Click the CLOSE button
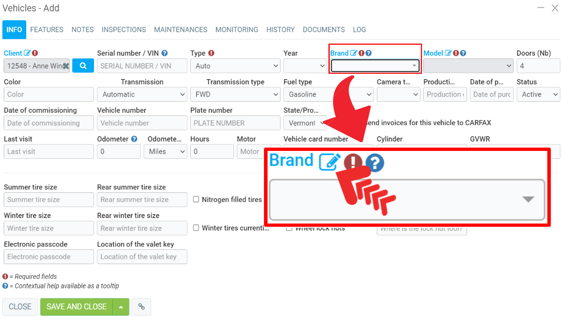Viewport: 562px width, 317px height. pyautogui.click(x=20, y=307)
